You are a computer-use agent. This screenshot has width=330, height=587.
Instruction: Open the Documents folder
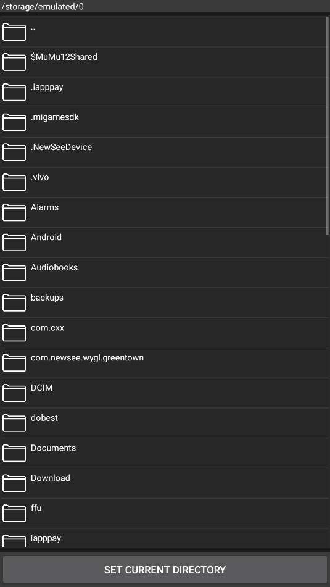[165, 453]
